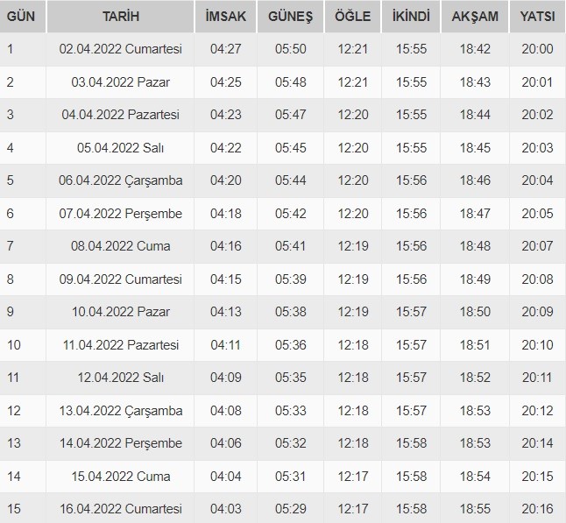Click güneş time 05:32 on 14.04.2022
The width and height of the screenshot is (566, 523).
(x=290, y=443)
